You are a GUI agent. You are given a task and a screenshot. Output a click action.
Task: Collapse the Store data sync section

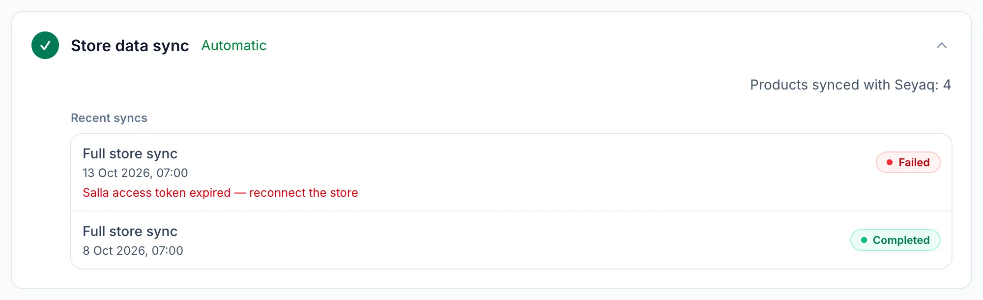[x=942, y=45]
